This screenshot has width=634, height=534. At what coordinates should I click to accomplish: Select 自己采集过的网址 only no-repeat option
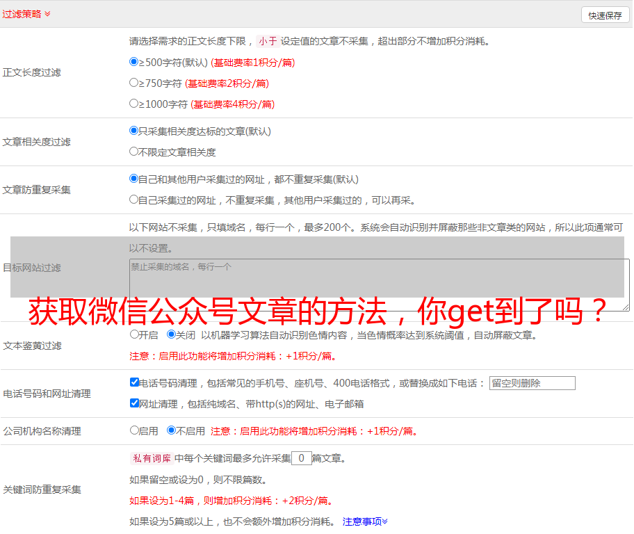click(134, 200)
